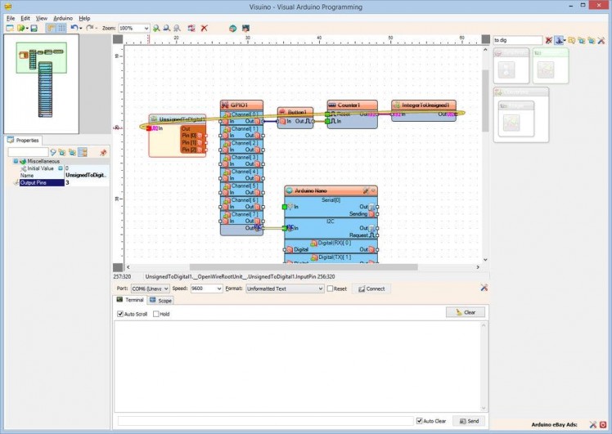This screenshot has height=434, width=612.
Task: Toggle the grid display toolbar button
Action: [x=61, y=28]
